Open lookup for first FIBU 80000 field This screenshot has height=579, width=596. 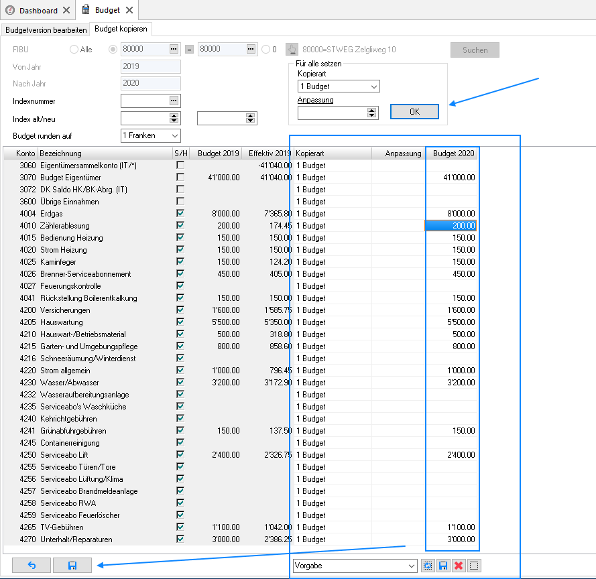(174, 49)
